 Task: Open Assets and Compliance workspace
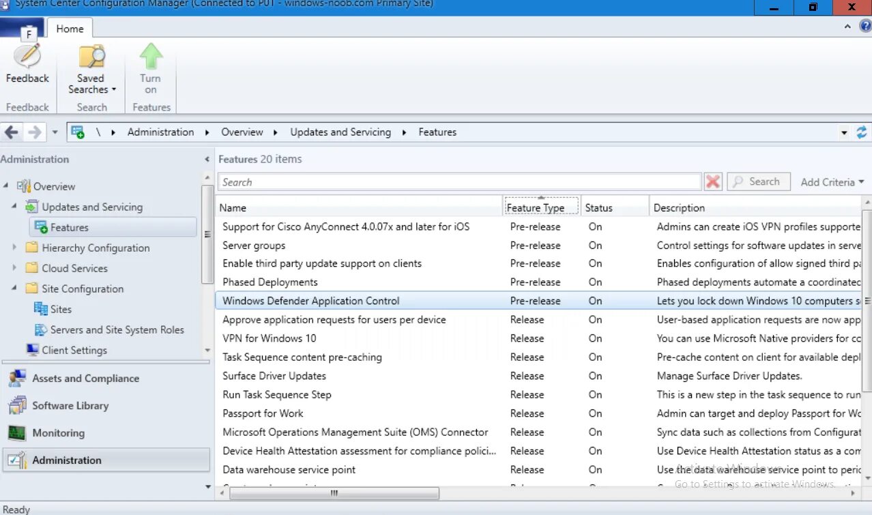(106, 379)
